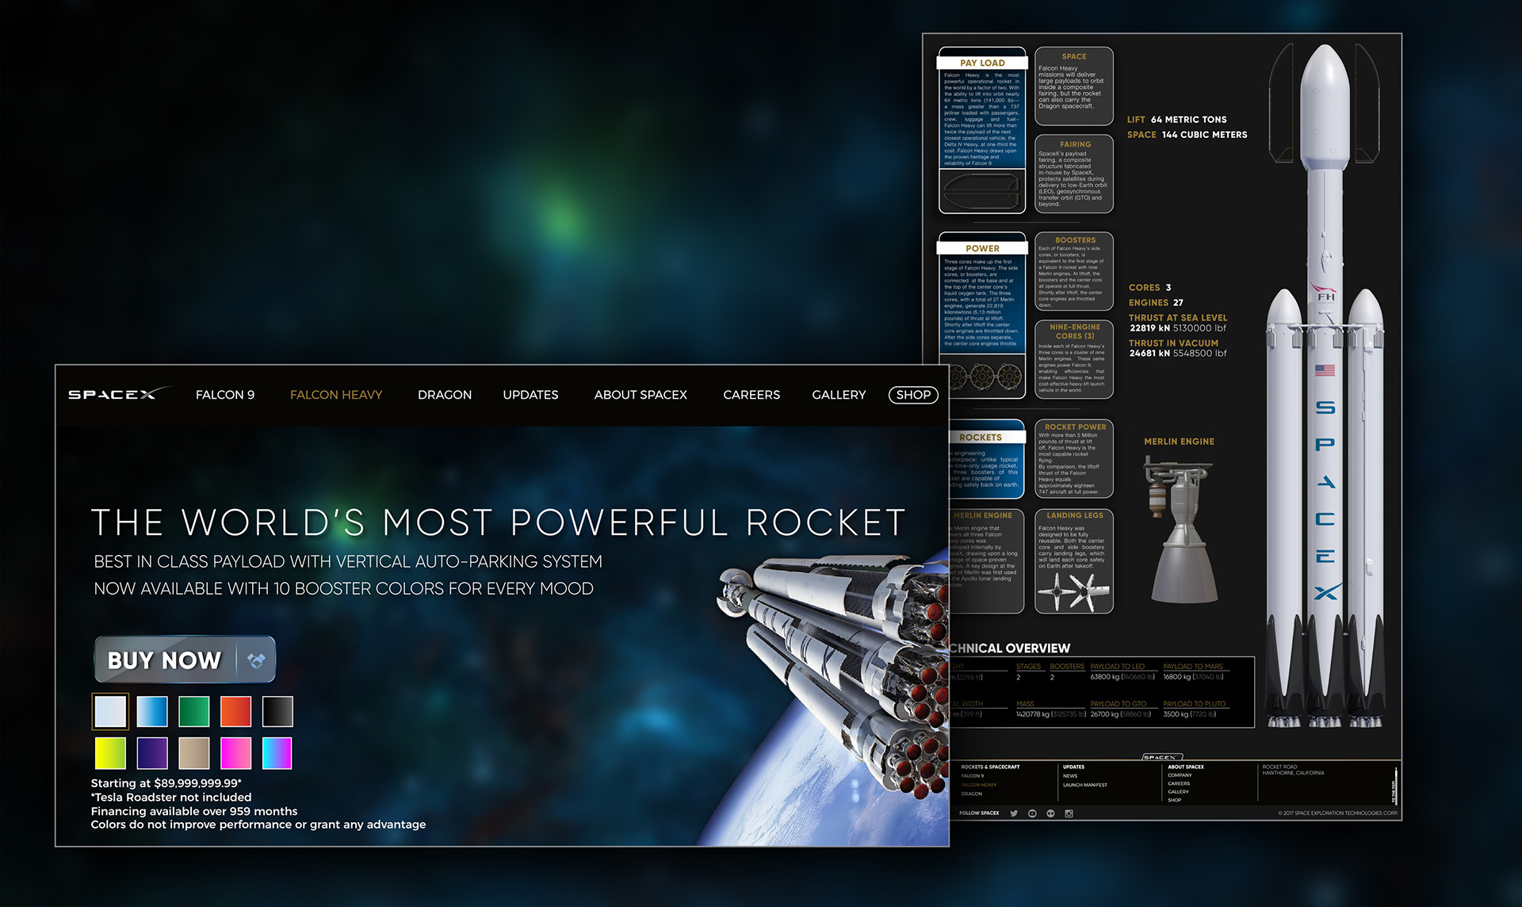Click '144 CUBIC METERS' space value
The width and height of the screenshot is (1522, 907).
coord(1205,135)
